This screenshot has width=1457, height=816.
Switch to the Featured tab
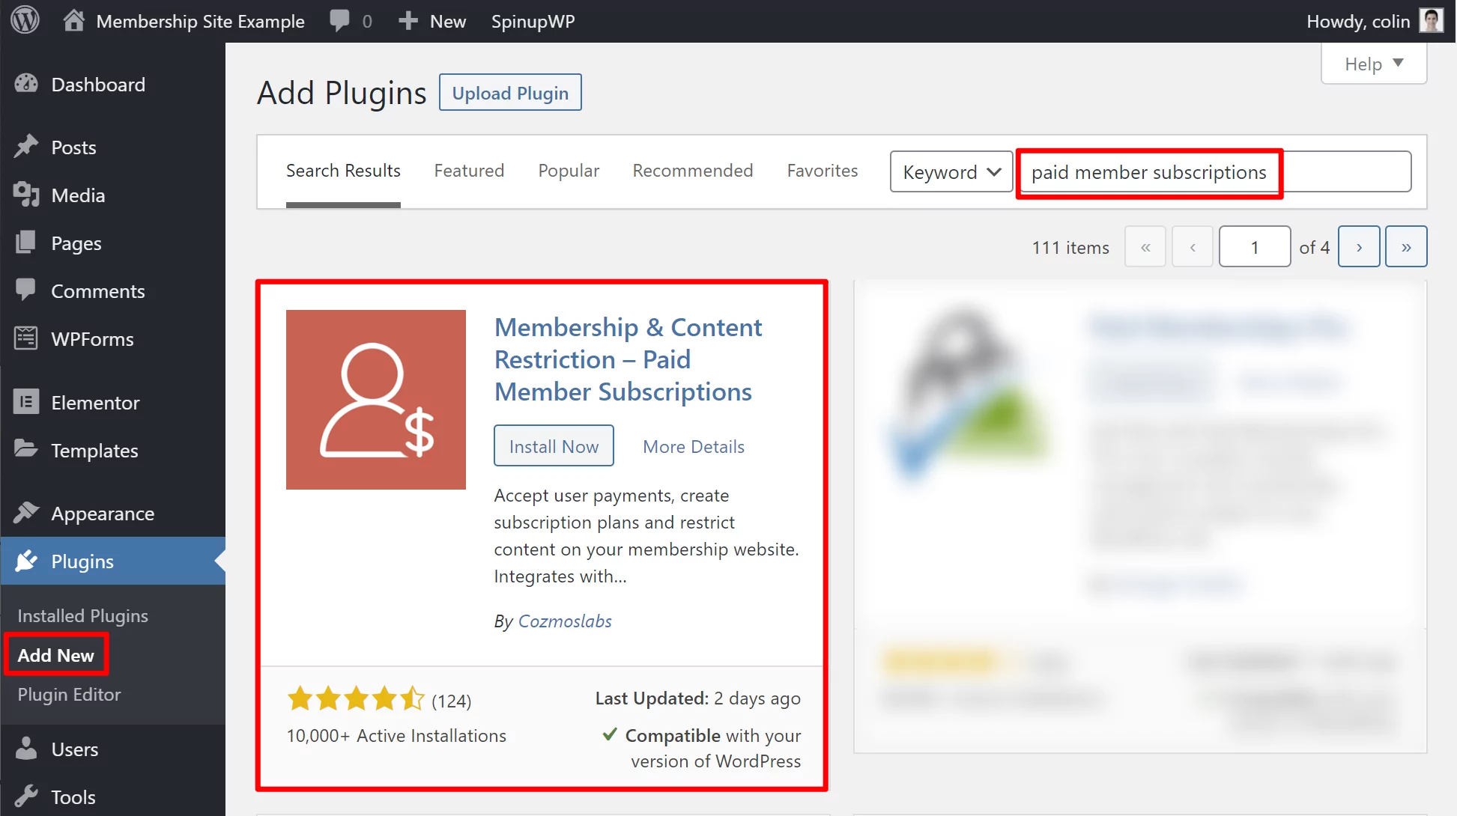click(x=469, y=171)
